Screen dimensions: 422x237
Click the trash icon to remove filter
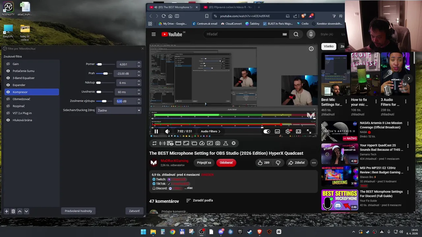tap(13, 211)
